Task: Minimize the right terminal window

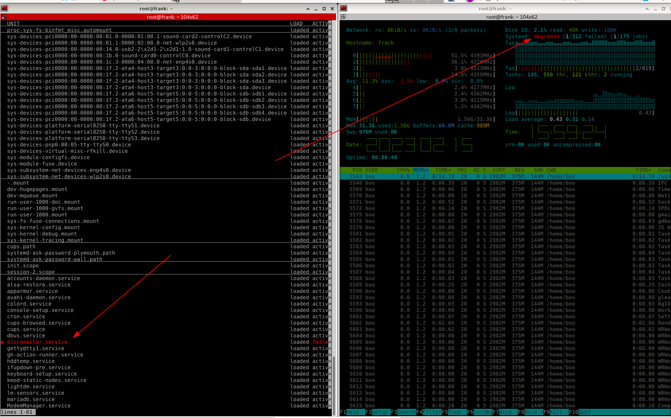Action: [x=655, y=8]
